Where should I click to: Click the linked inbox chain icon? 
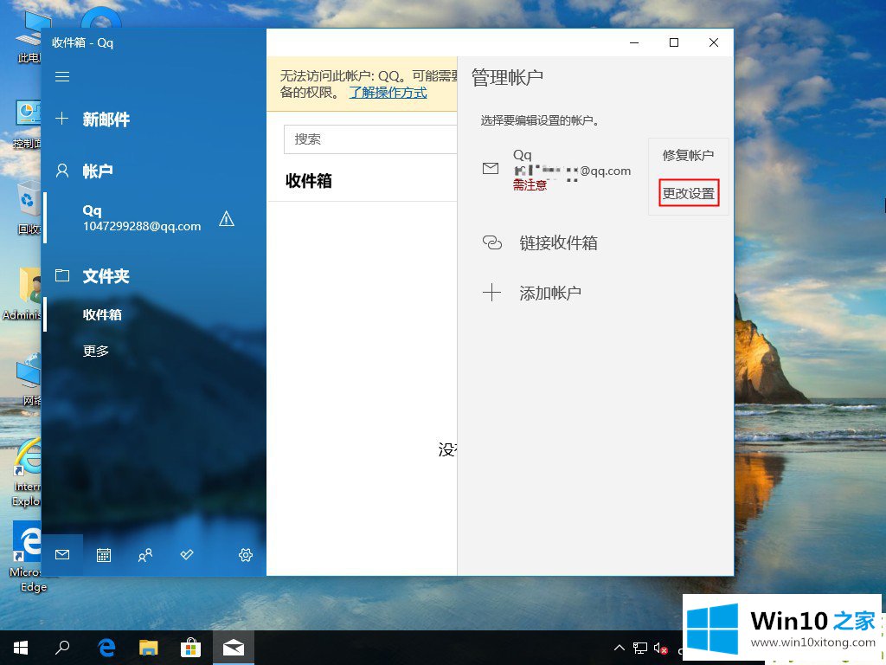click(x=491, y=242)
